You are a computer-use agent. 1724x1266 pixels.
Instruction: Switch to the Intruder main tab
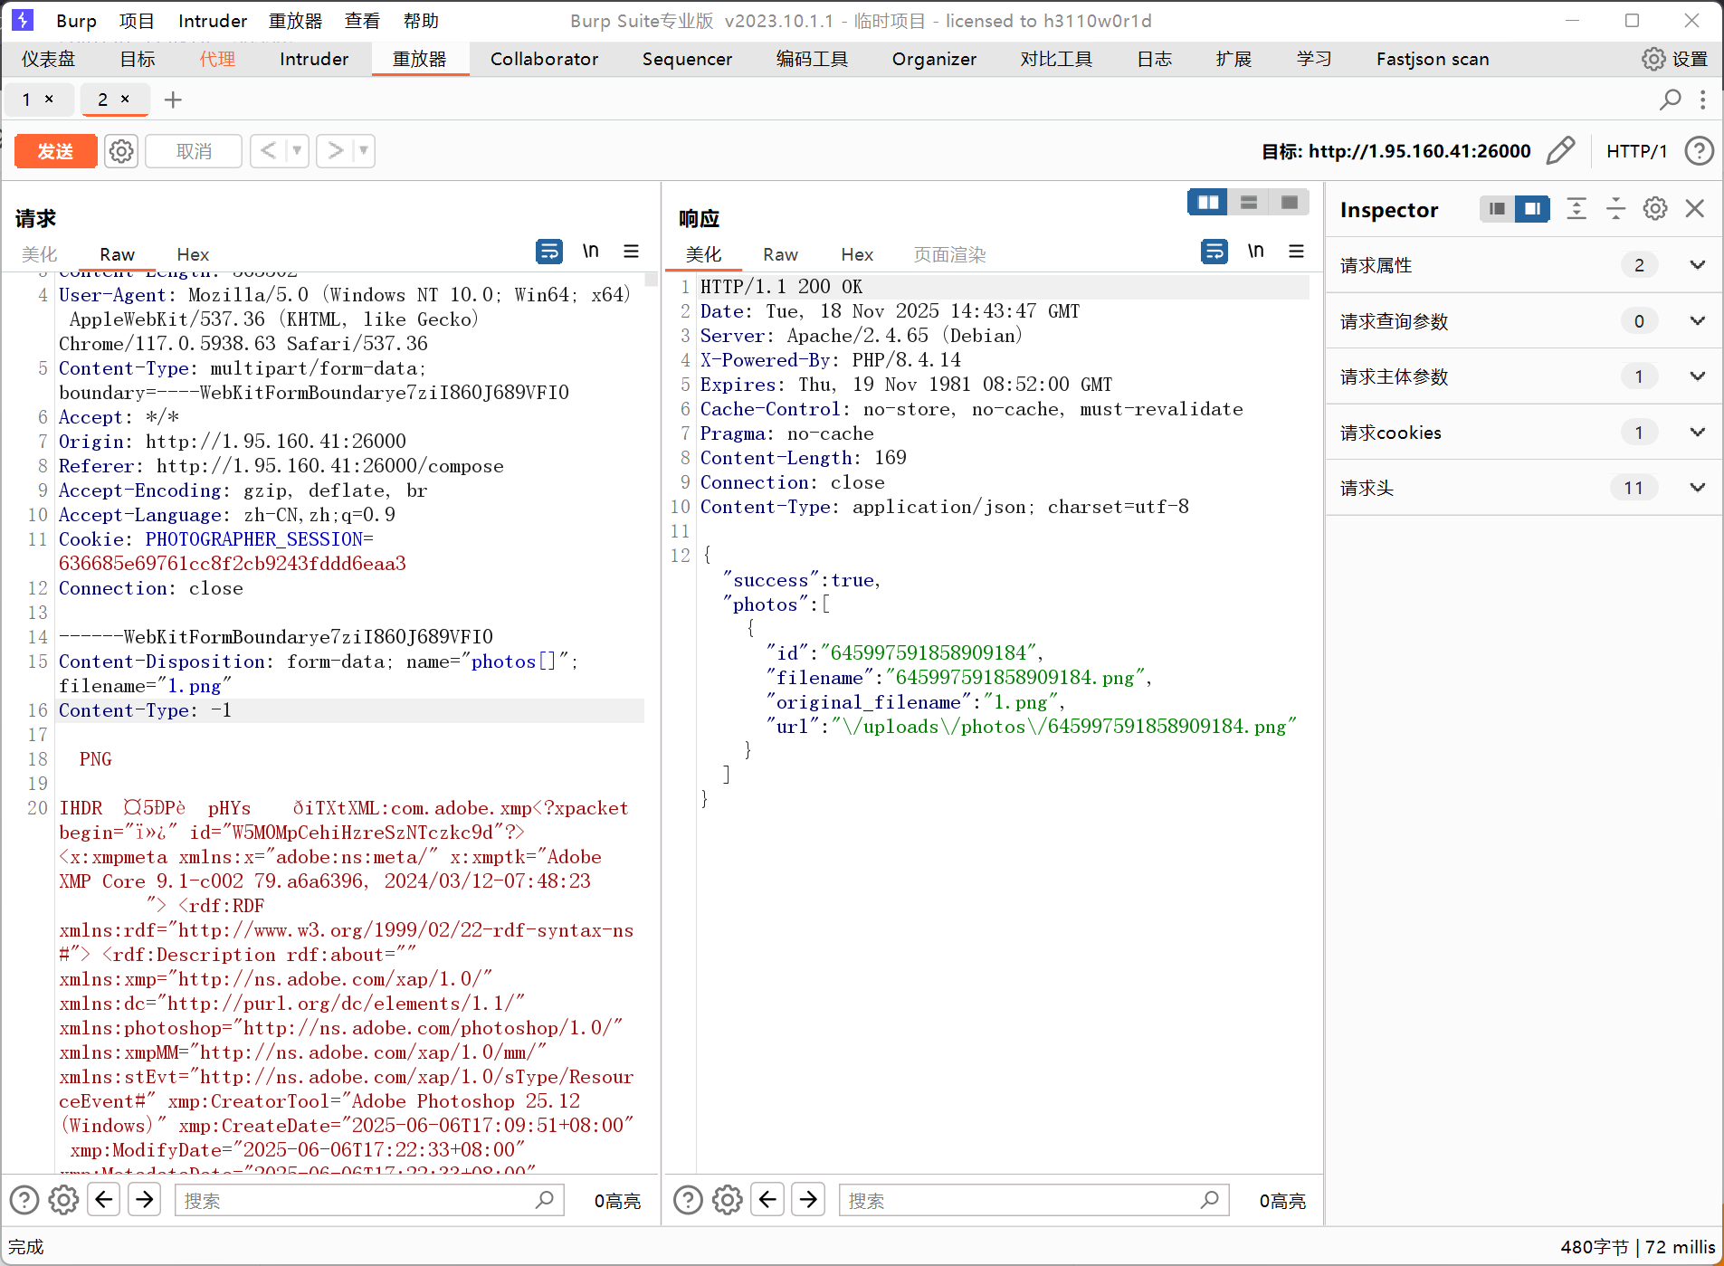point(313,60)
